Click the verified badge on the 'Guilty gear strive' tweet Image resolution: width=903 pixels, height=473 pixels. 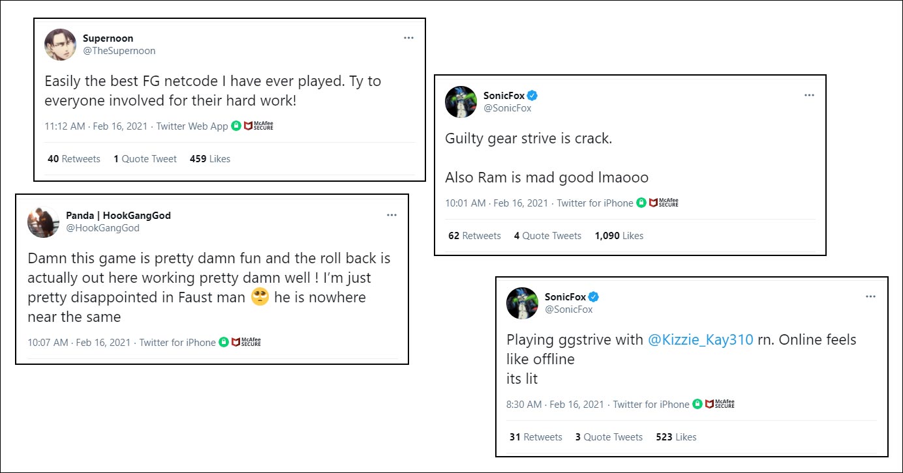coord(532,96)
